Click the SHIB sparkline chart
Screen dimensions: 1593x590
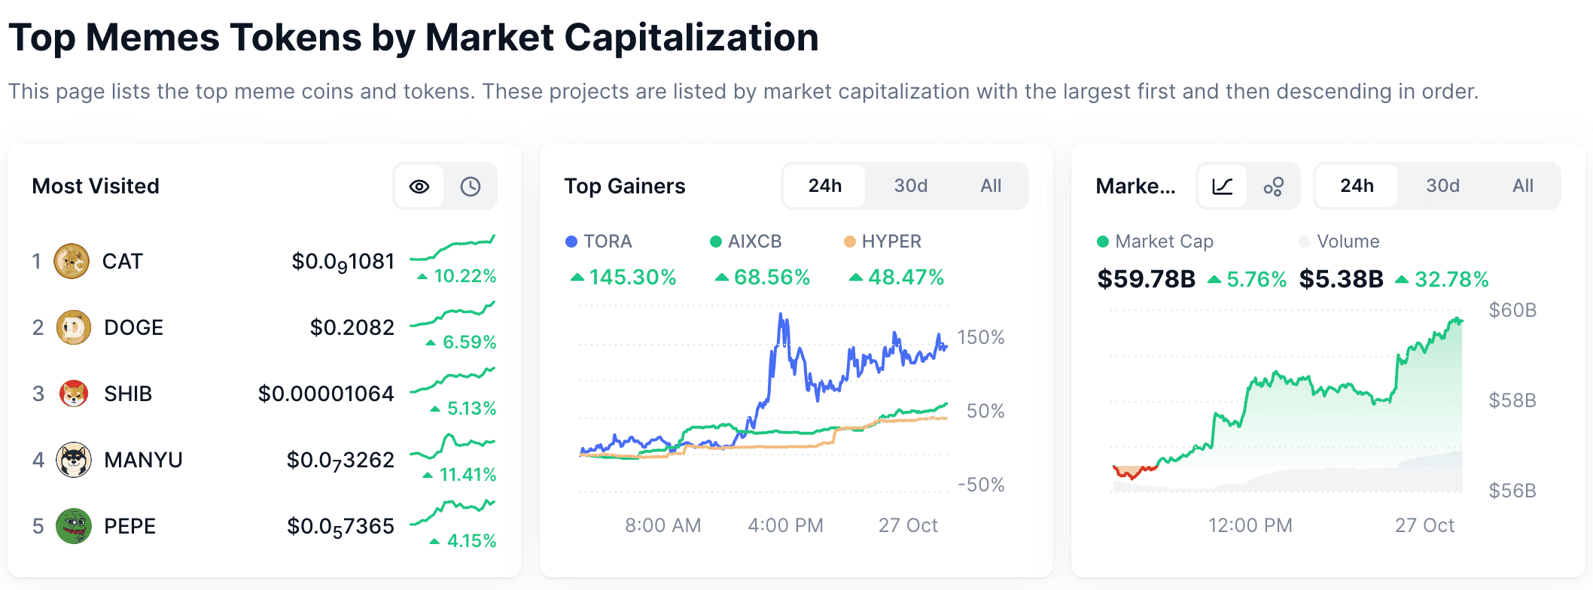[x=452, y=381]
